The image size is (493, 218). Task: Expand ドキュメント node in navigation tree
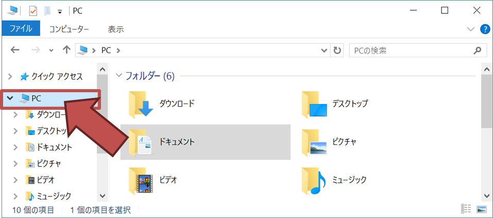pos(16,147)
